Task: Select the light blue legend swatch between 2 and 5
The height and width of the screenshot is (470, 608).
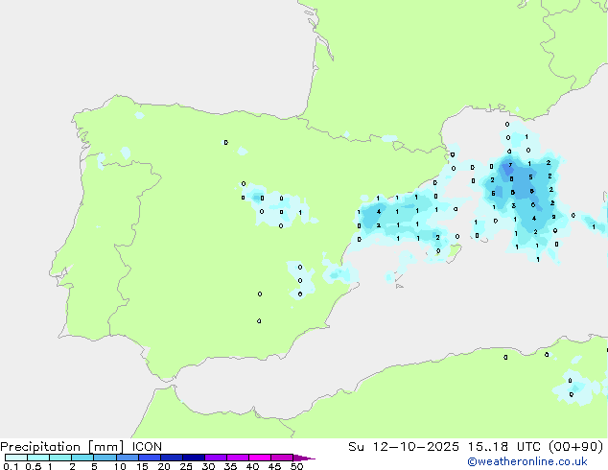Action: [83, 458]
